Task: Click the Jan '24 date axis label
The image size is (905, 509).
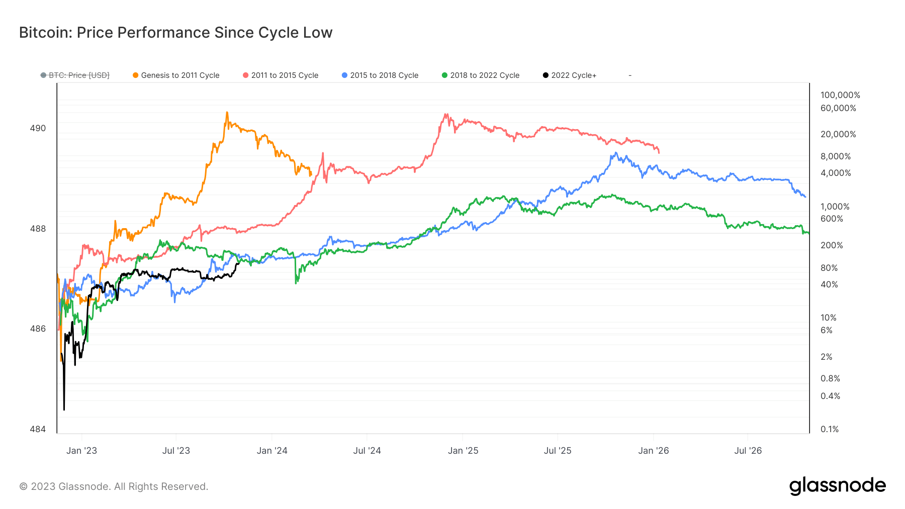Action: point(272,451)
